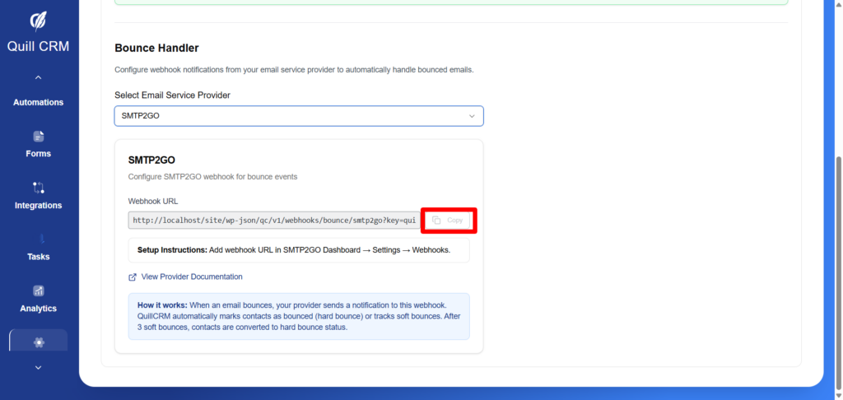Image resolution: width=843 pixels, height=400 pixels.
Task: Click the chevron arrow of SMTP2GO dropdown
Action: [472, 116]
